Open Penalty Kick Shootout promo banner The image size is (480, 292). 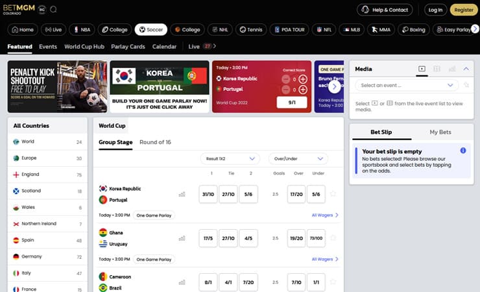pyautogui.click(x=57, y=86)
